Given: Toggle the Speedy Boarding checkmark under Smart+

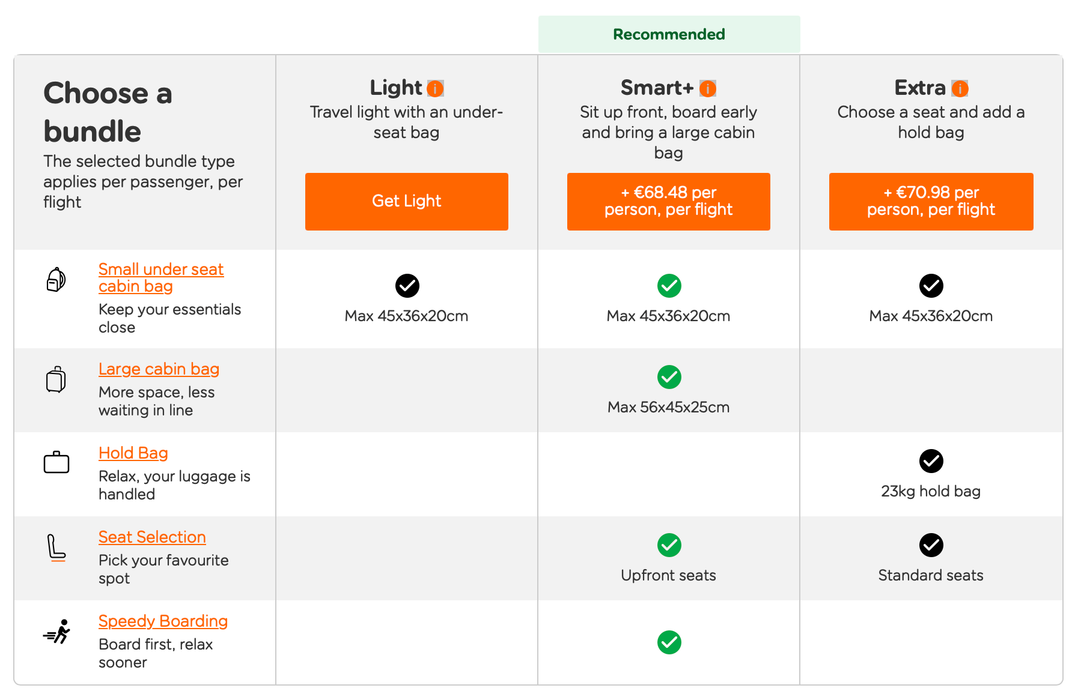Looking at the screenshot, I should [x=669, y=642].
